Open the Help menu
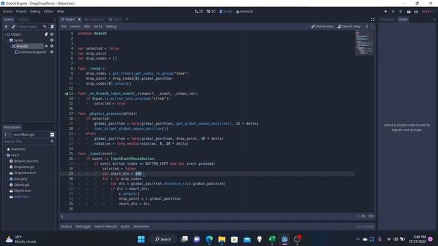 [60, 12]
